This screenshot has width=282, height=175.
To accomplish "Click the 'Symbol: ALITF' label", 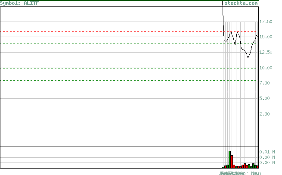I will (x=19, y=3).
